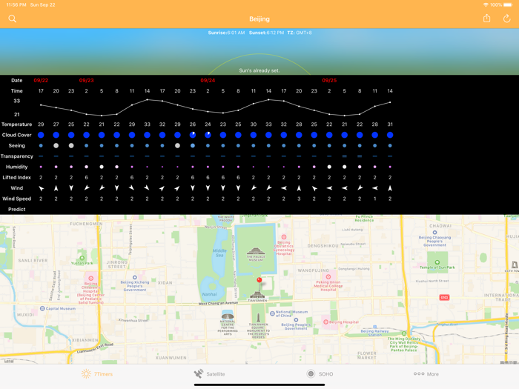Tap the XIDAN district label

pyautogui.click(x=165, y=283)
